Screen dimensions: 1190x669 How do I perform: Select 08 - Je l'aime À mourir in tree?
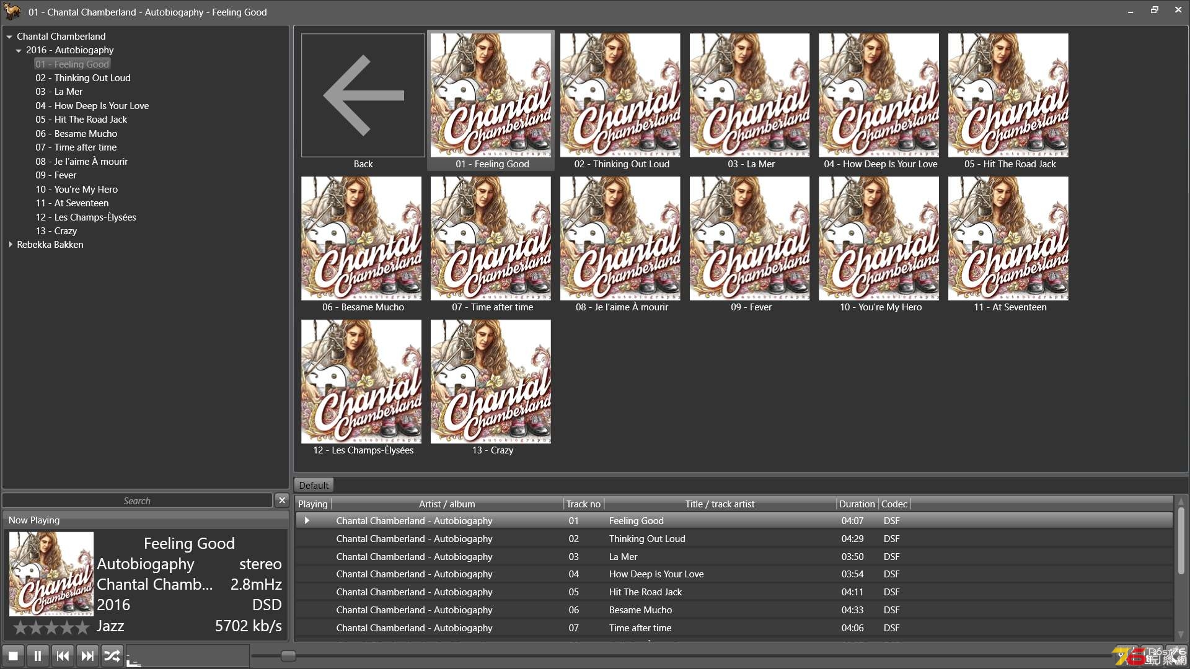point(82,162)
